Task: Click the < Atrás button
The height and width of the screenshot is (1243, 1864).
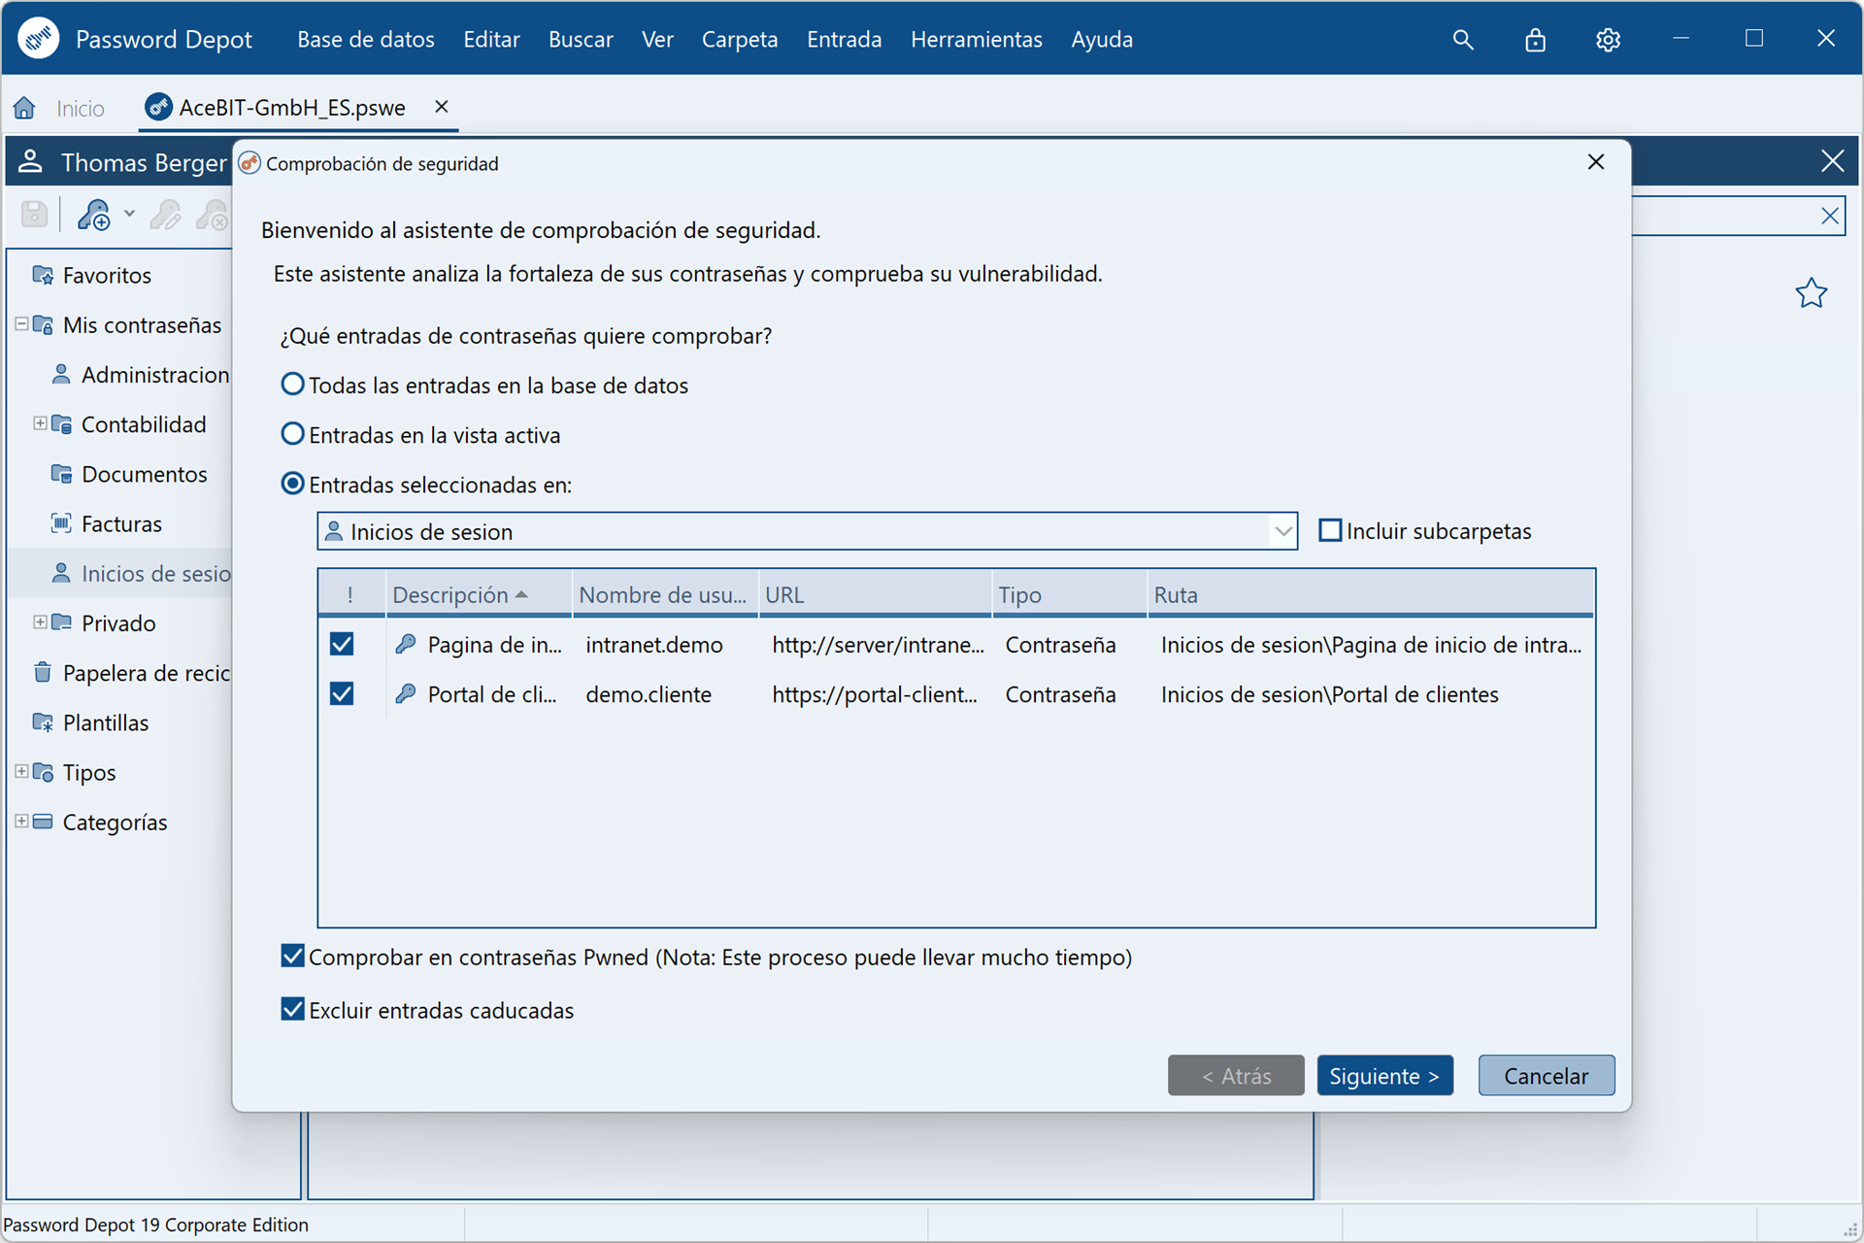Action: [x=1236, y=1075]
